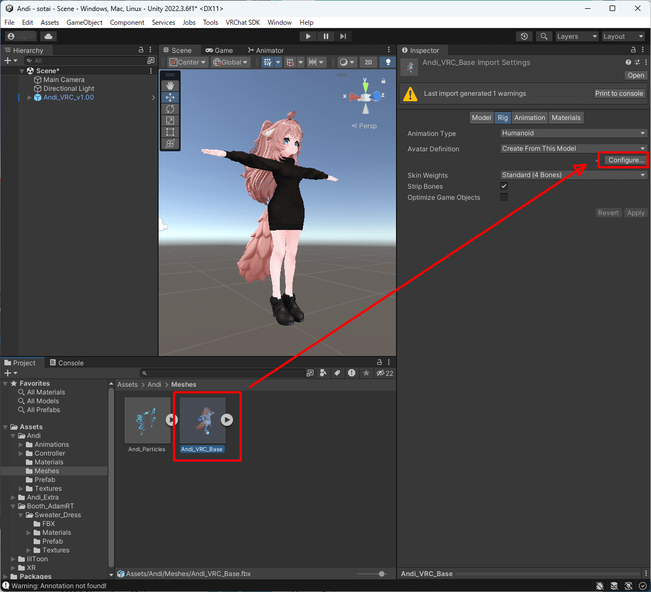Click the orientation gizmo in Scene view
Image resolution: width=651 pixels, height=592 pixels.
click(x=365, y=97)
